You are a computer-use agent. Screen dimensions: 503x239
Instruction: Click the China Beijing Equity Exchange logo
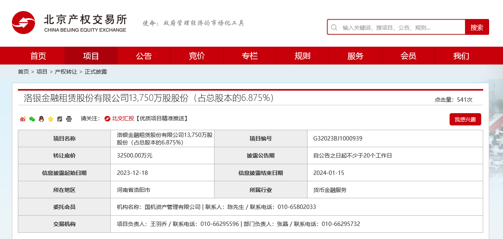tap(69, 23)
